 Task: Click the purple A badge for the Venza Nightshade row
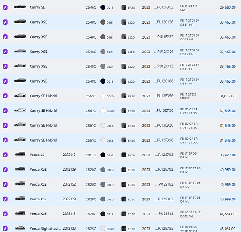[x=5, y=229]
